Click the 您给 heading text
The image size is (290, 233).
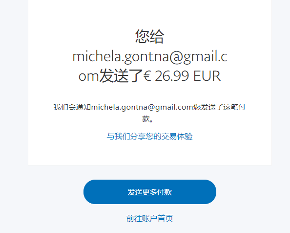pyautogui.click(x=149, y=36)
